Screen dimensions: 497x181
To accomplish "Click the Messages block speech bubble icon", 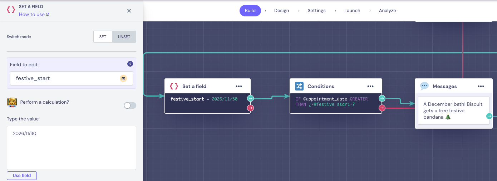I will (x=424, y=86).
